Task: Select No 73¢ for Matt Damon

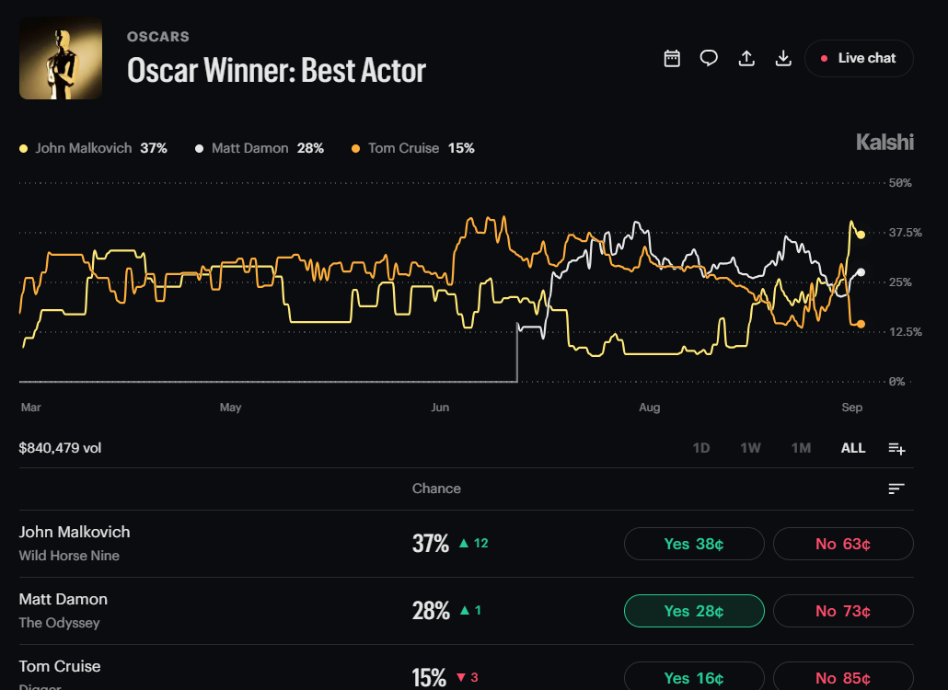Action: point(843,611)
